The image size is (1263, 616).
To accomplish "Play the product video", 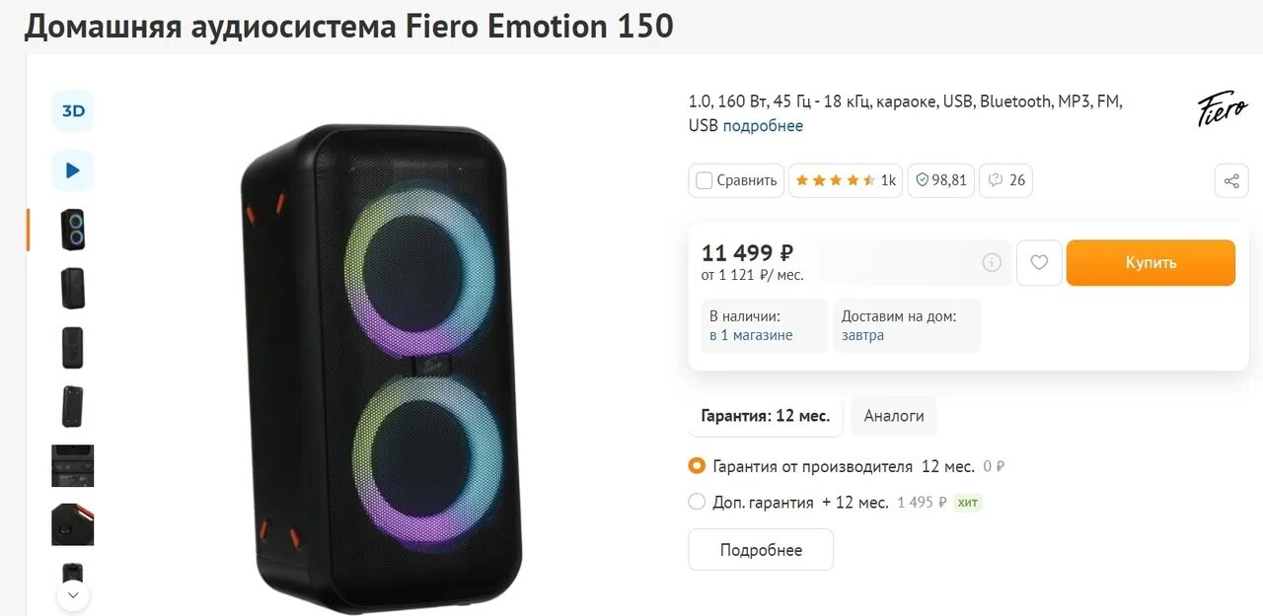I will coord(73,171).
